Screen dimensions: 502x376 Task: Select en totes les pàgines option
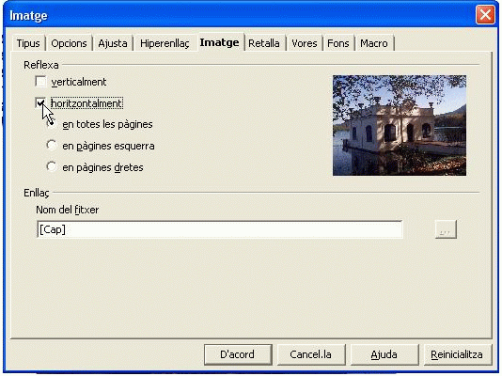click(x=52, y=124)
